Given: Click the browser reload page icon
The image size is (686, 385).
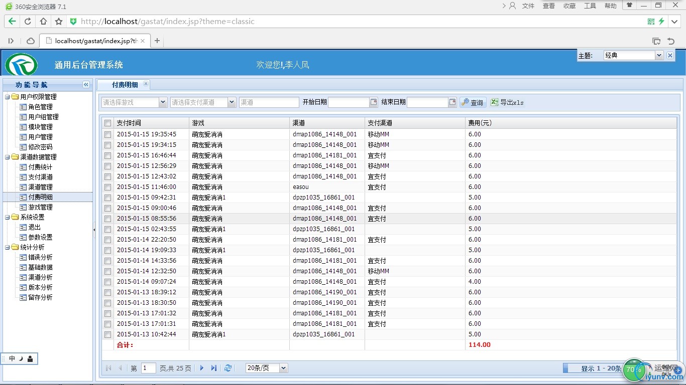Looking at the screenshot, I should [28, 22].
